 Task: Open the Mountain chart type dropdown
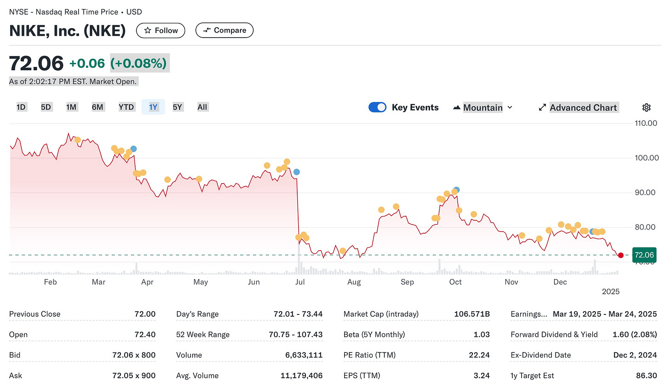482,107
